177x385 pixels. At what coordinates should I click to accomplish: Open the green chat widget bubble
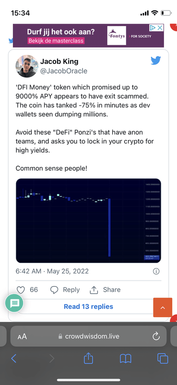click(x=14, y=303)
